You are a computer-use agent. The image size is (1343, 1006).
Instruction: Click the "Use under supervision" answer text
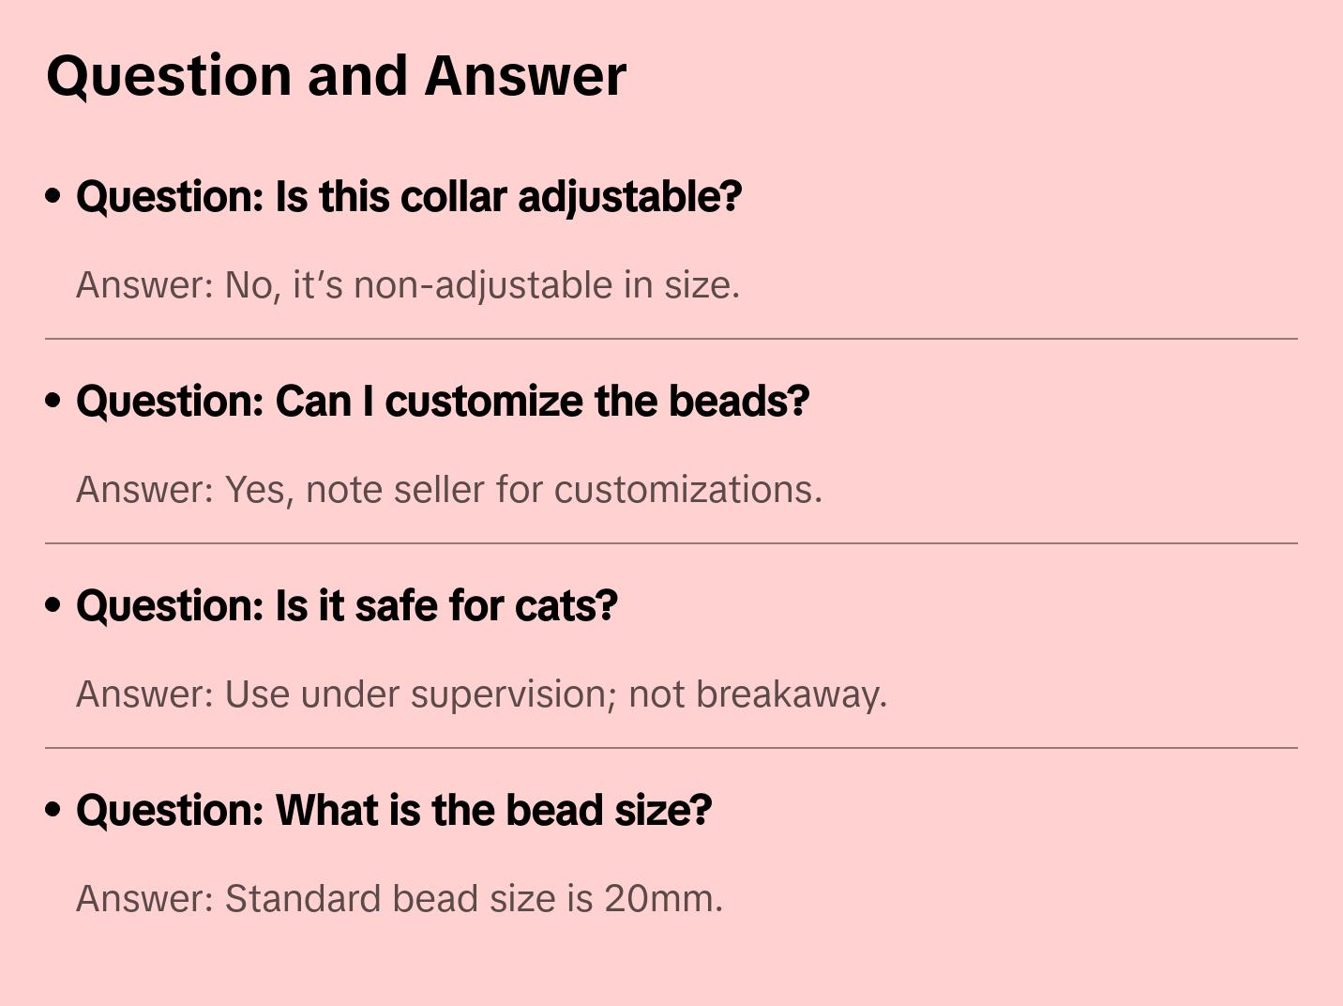[481, 694]
